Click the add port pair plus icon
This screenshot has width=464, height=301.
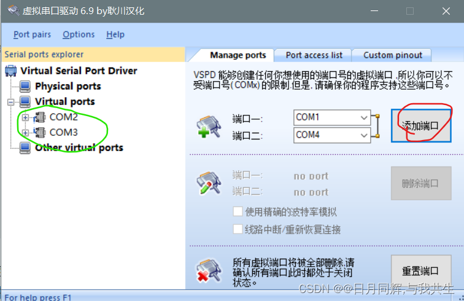coord(209,127)
